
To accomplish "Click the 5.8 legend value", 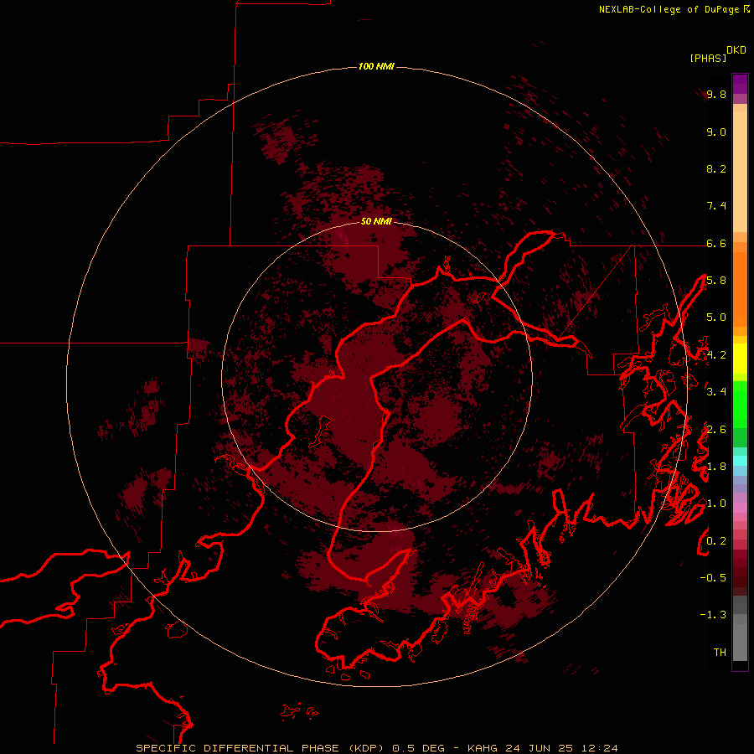I will [x=716, y=281].
